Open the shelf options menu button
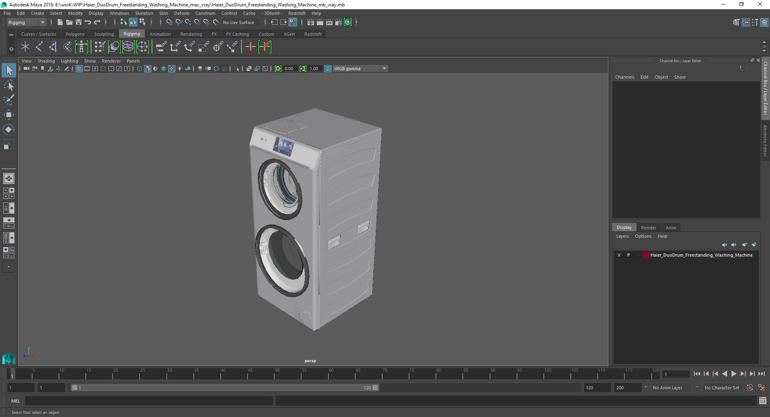 [x=11, y=49]
